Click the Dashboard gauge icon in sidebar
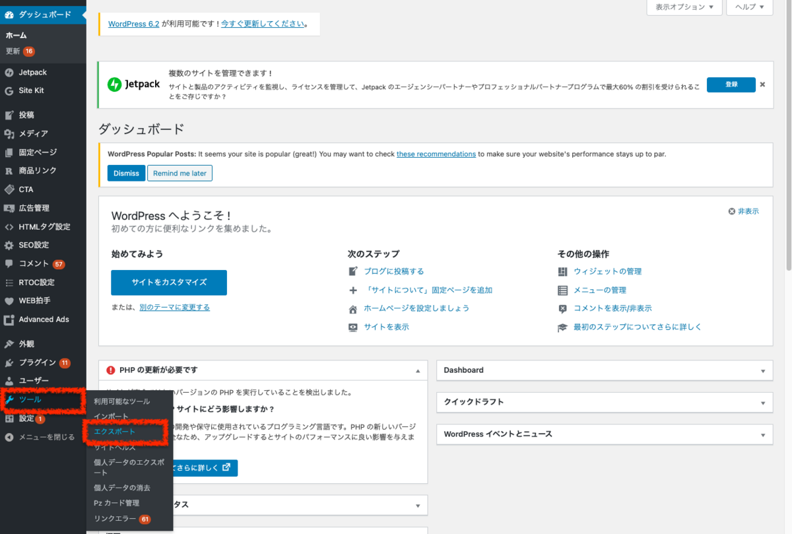This screenshot has height=534, width=792. tap(9, 14)
